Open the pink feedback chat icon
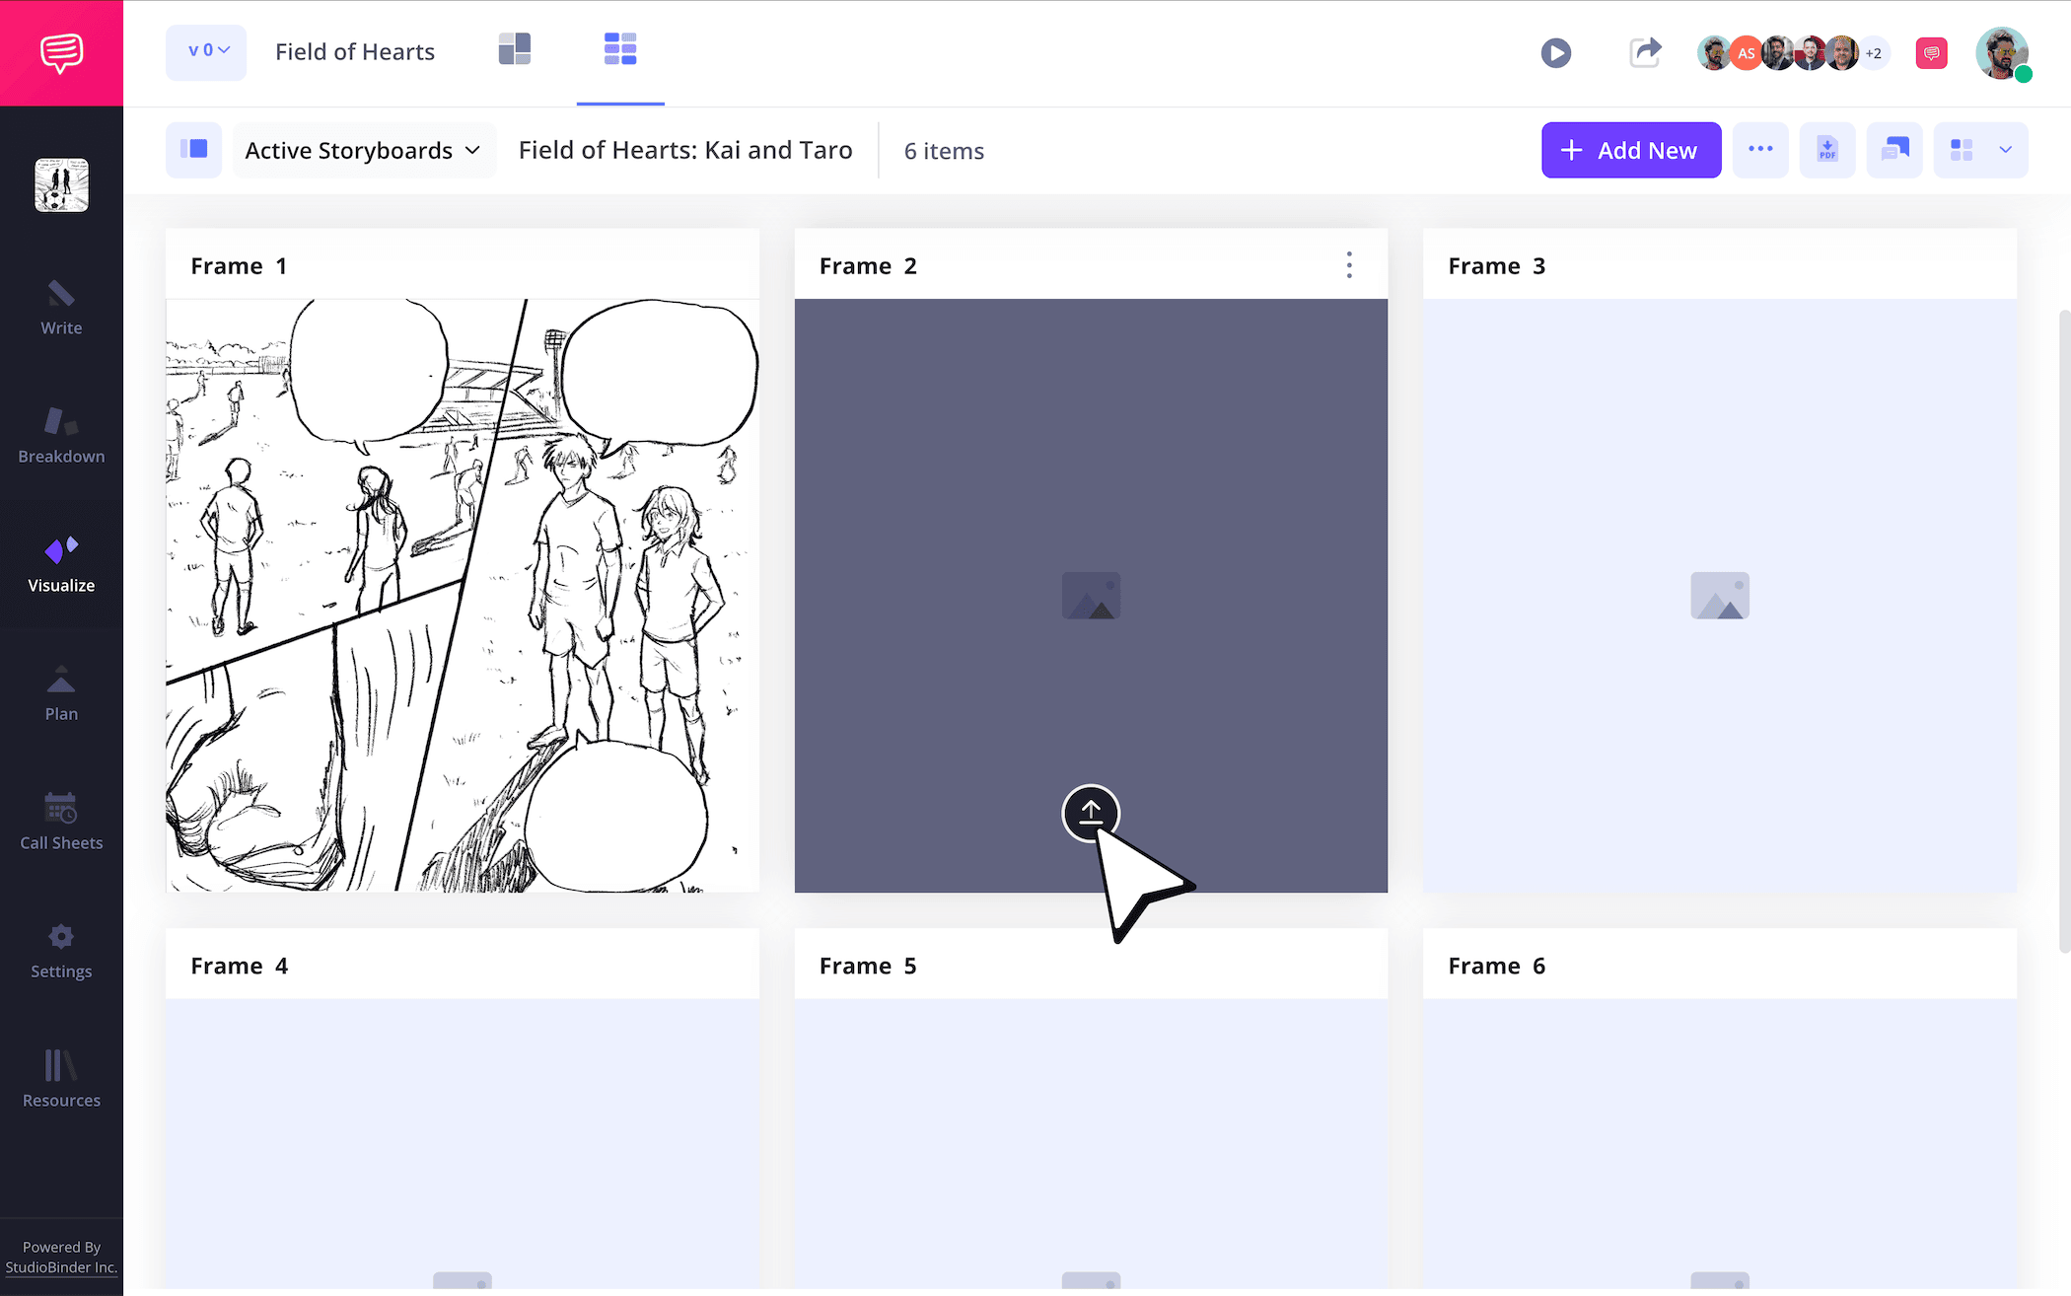Image resolution: width=2071 pixels, height=1296 pixels. [1931, 52]
